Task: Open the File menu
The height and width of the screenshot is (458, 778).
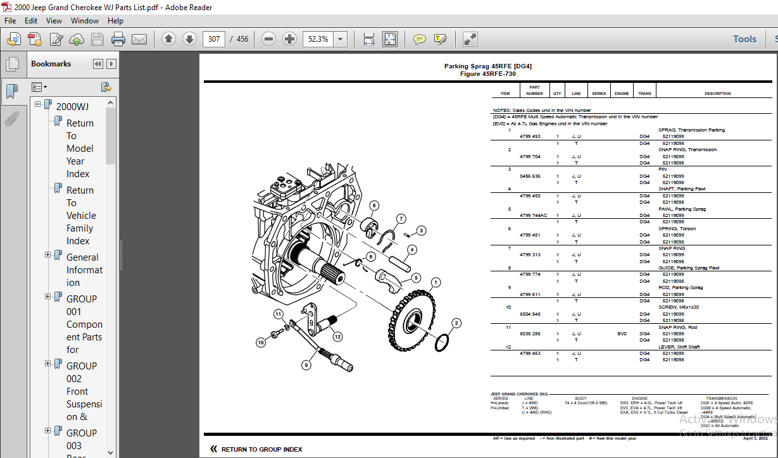Action: coord(10,20)
